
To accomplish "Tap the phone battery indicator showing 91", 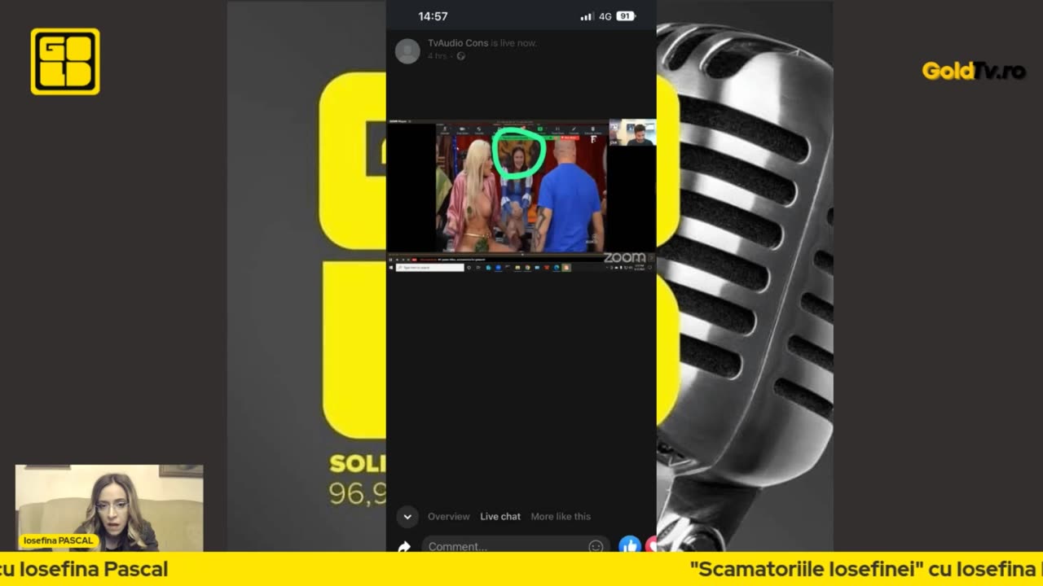I will pyautogui.click(x=625, y=16).
